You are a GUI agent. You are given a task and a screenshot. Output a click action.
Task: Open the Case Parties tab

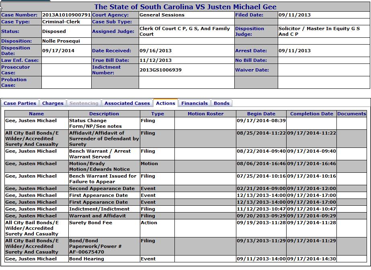click(x=20, y=103)
